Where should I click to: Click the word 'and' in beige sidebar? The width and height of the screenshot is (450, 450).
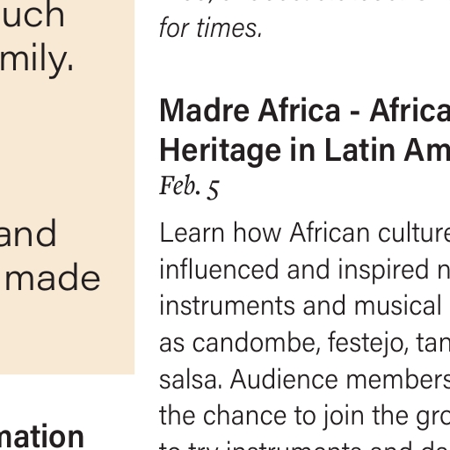click(x=28, y=234)
